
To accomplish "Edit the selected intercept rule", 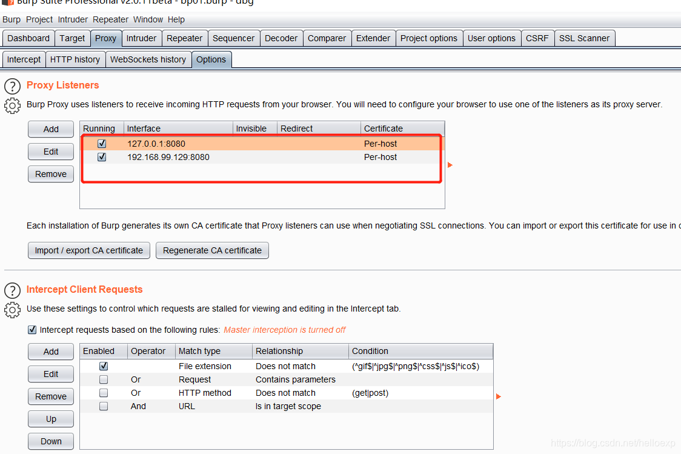I will 51,374.
